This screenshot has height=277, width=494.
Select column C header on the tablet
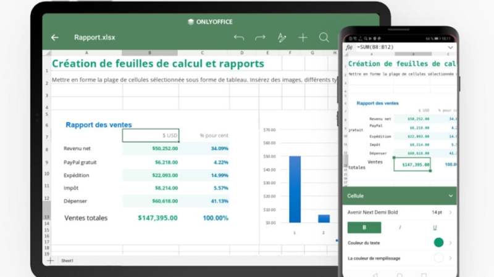[203, 53]
